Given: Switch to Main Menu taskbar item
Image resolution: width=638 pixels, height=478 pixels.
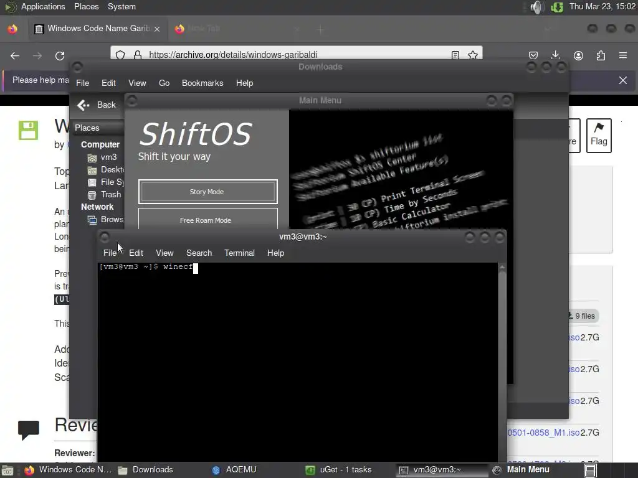Looking at the screenshot, I should pos(521,470).
